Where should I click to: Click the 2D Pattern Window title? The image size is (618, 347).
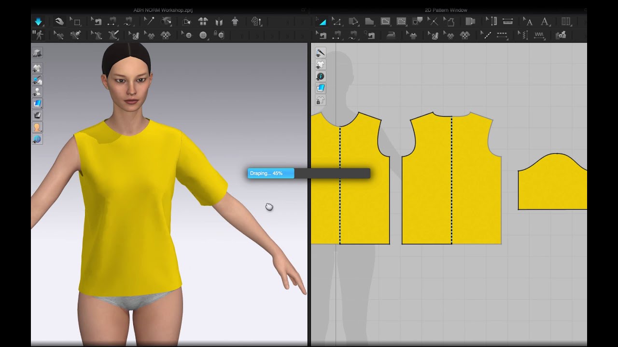point(446,10)
